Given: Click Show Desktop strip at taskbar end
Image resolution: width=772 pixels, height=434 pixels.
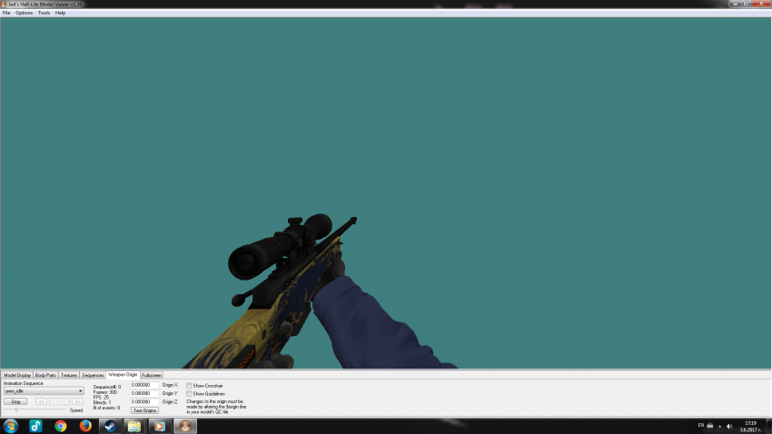Looking at the screenshot, I should point(768,426).
